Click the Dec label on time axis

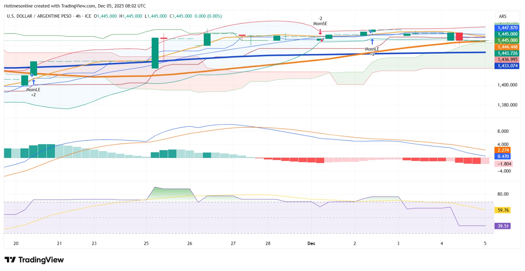(x=311, y=243)
